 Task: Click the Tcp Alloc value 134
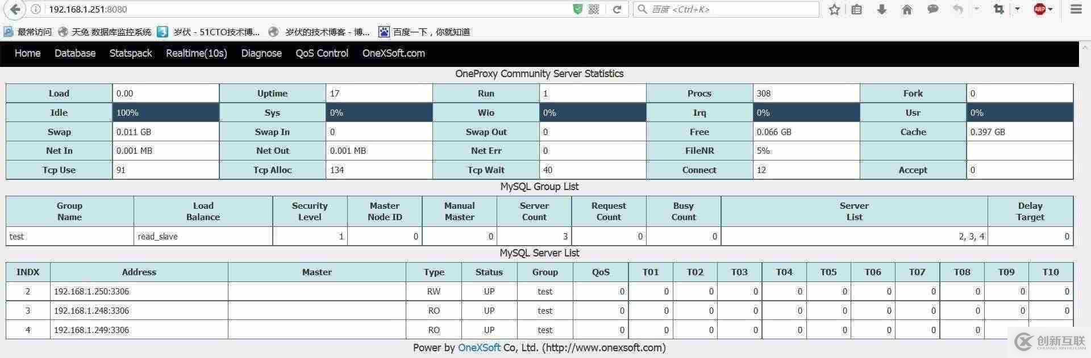pyautogui.click(x=379, y=170)
